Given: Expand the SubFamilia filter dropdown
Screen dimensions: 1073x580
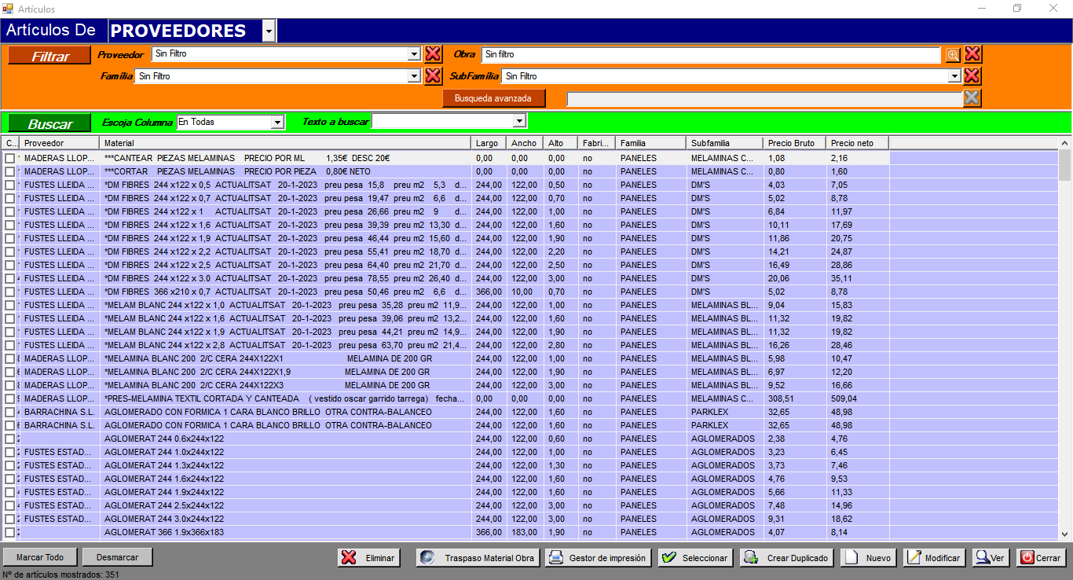Looking at the screenshot, I should (x=954, y=76).
